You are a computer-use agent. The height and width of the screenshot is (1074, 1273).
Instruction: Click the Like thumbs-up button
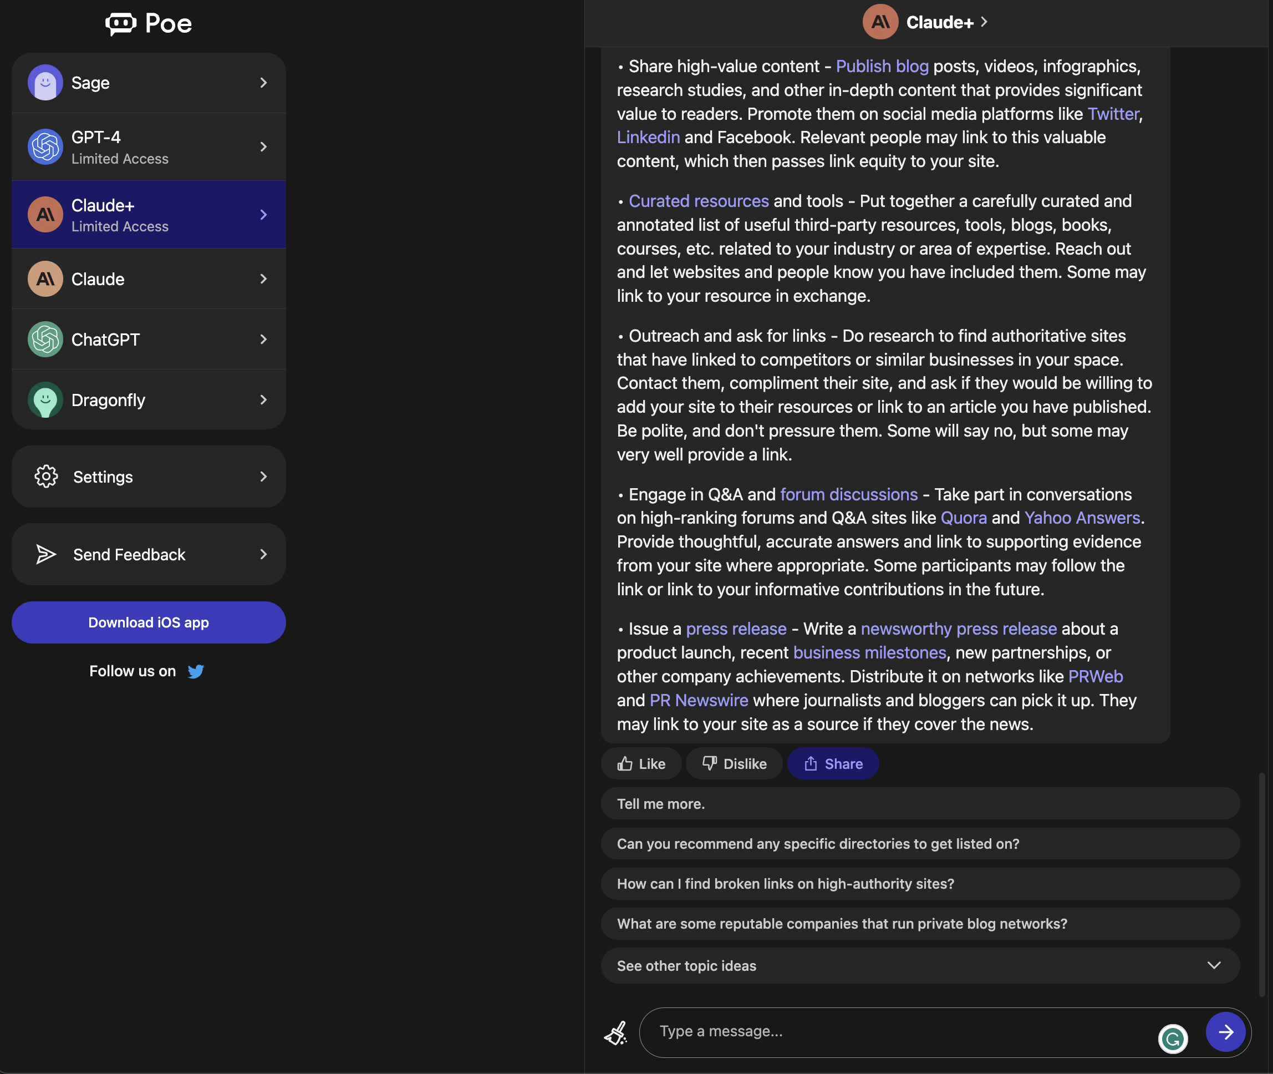[640, 763]
